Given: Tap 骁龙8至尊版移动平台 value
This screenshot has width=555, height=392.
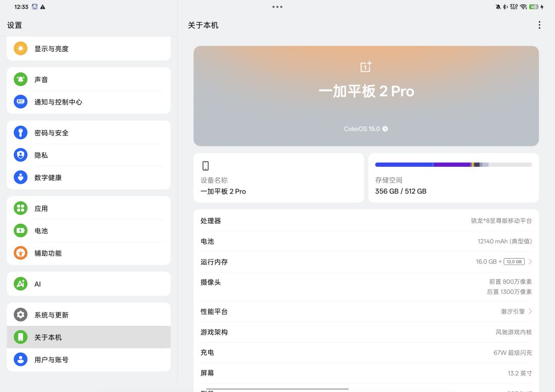Looking at the screenshot, I should (501, 221).
